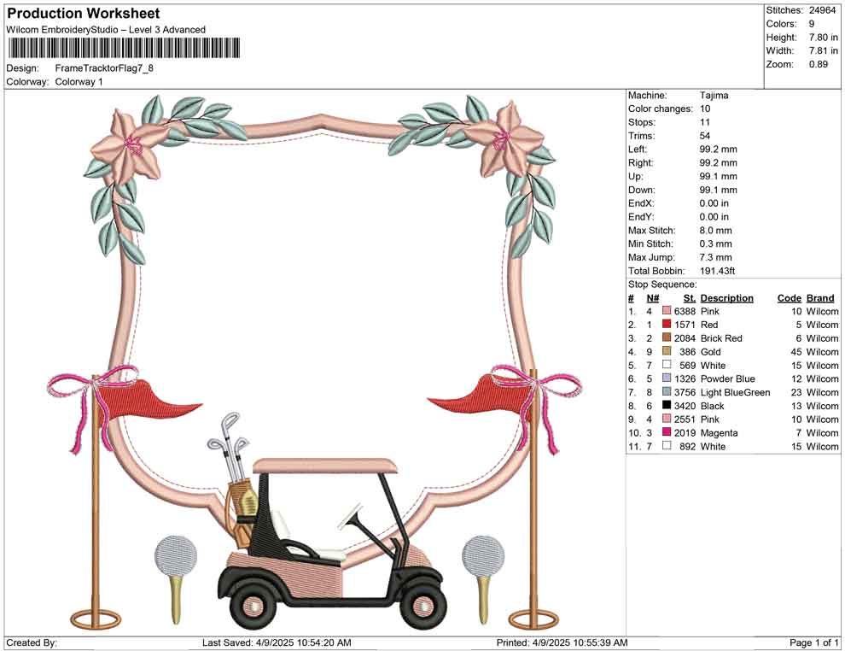This screenshot has height=651, width=845.
Task: Click the Production Worksheet title
Action: click(83, 13)
